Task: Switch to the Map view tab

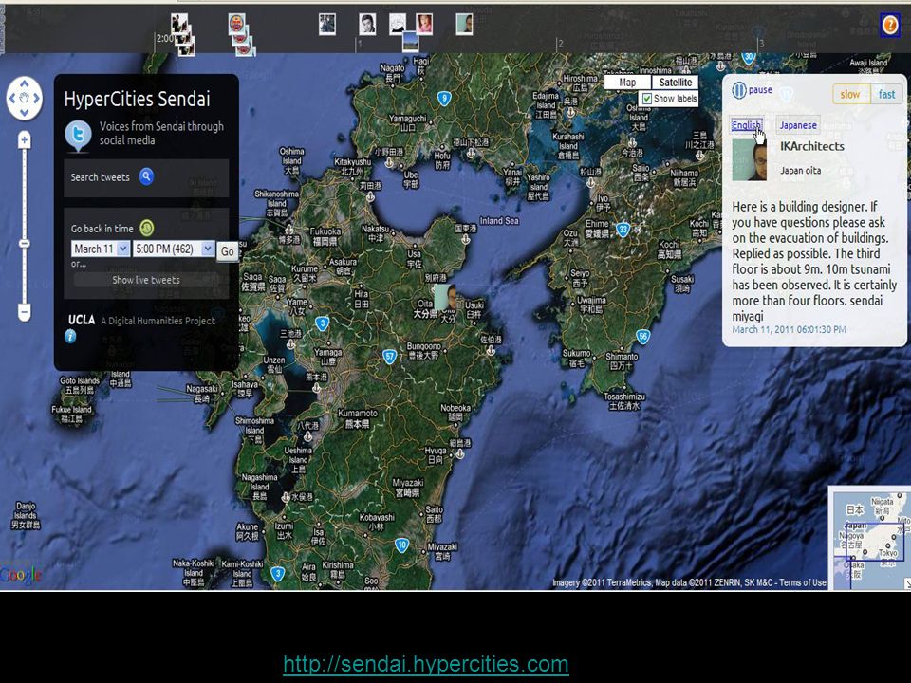Action: pos(627,83)
